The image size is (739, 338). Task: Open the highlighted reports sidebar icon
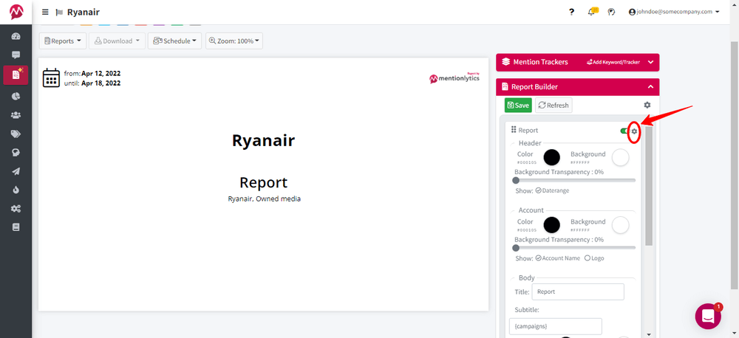(16, 75)
